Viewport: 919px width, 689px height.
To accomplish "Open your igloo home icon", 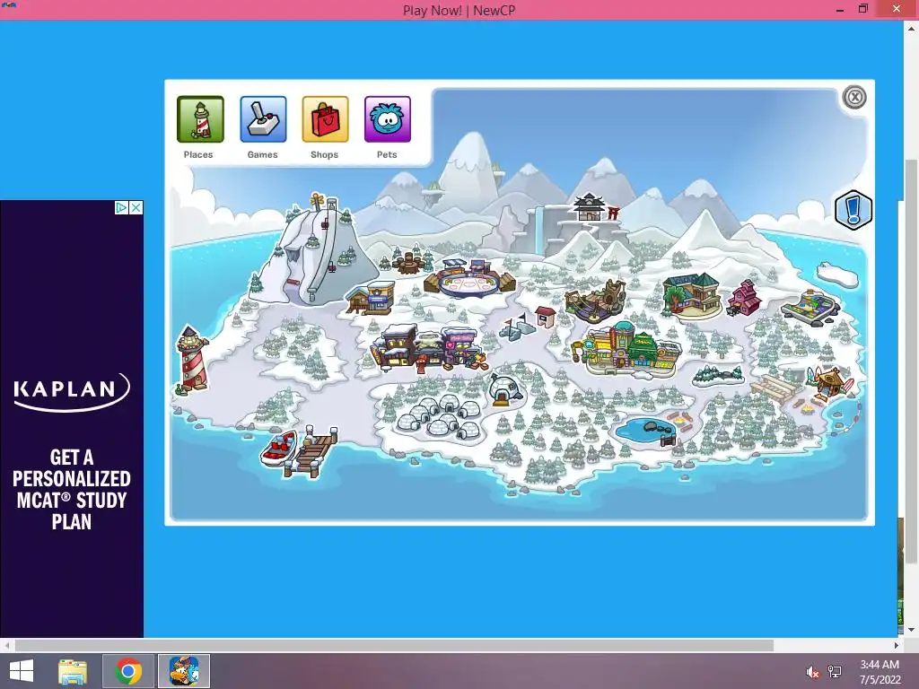I will (x=505, y=389).
